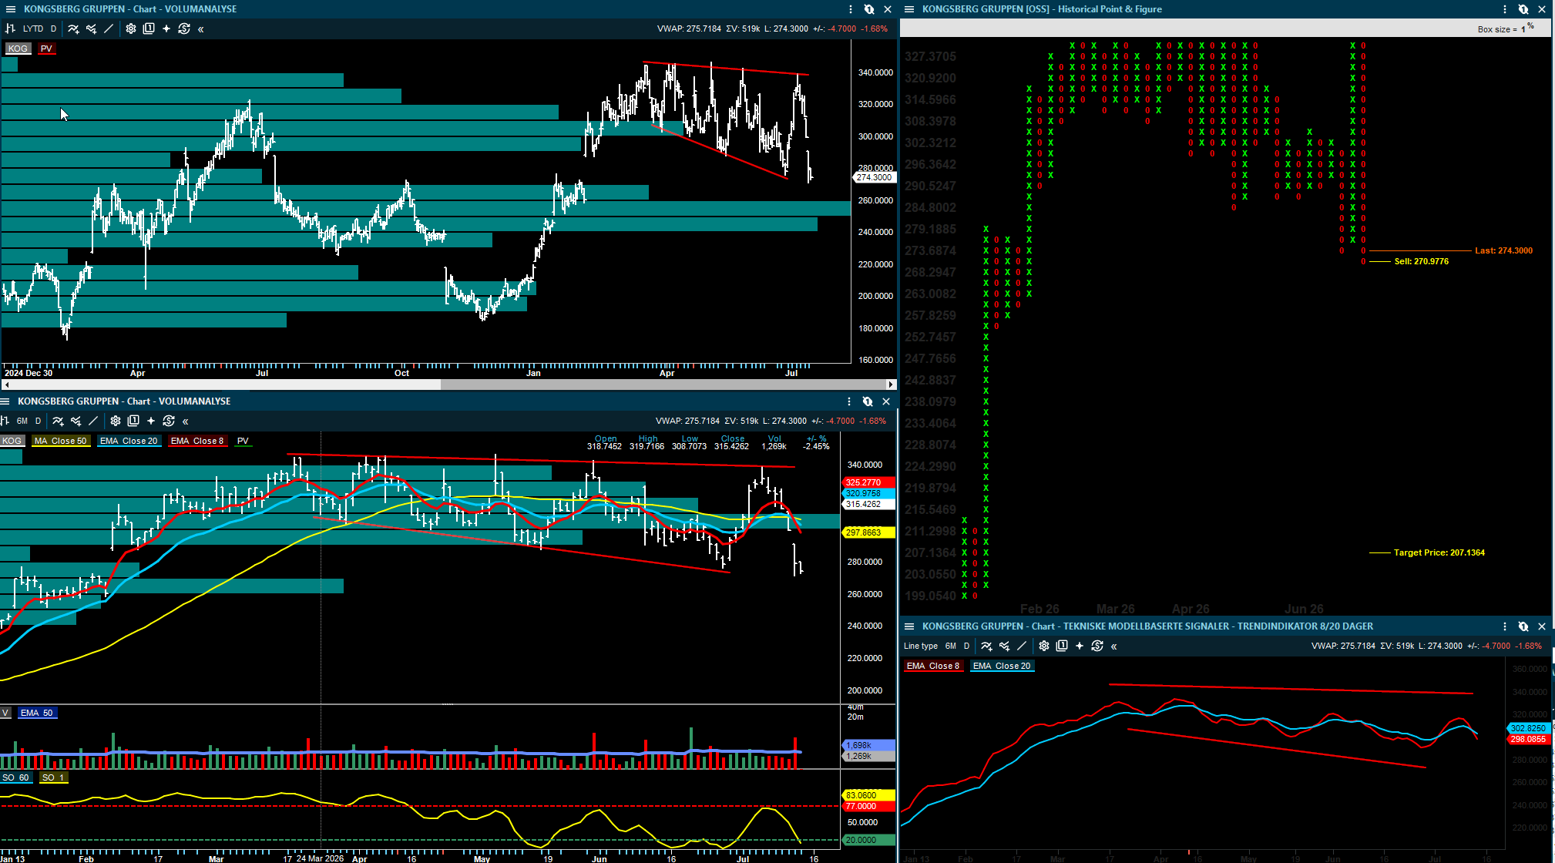Add comparison study in top Volumanalyse chart
The image size is (1555, 863).
coord(91,29)
